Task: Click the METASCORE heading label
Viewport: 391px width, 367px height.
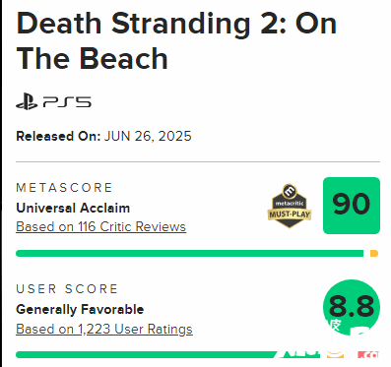Action: (64, 188)
